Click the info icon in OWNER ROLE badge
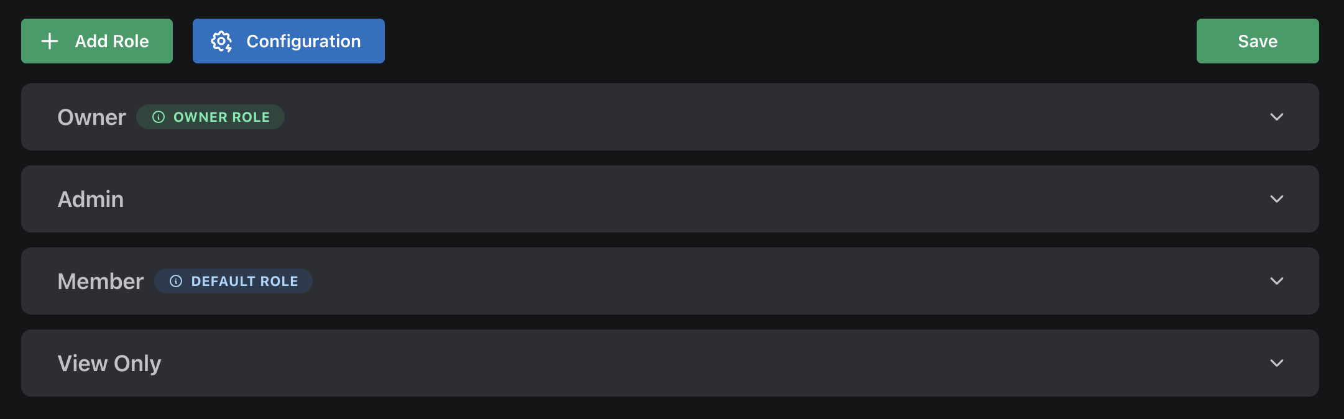Viewport: 1344px width, 419px height. tap(159, 116)
